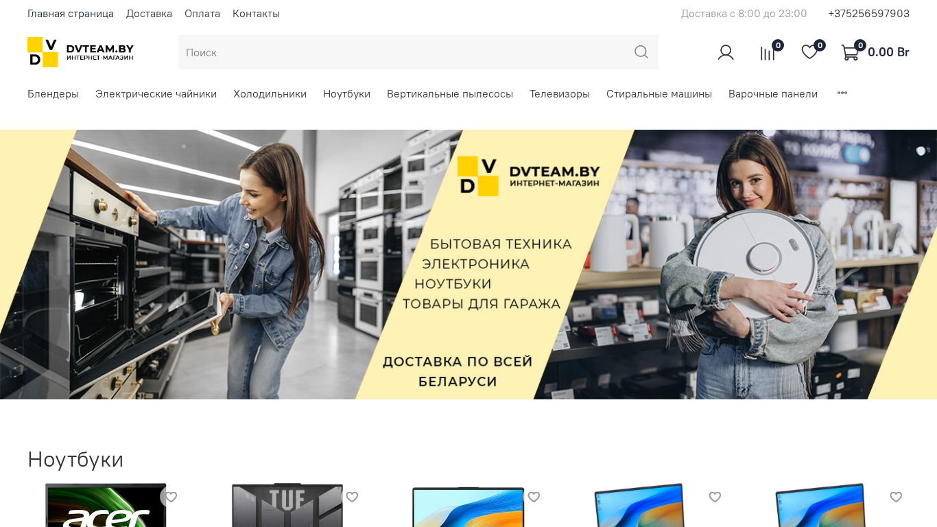This screenshot has width=937, height=527.
Task: Open the Контакты page
Action: tap(256, 14)
